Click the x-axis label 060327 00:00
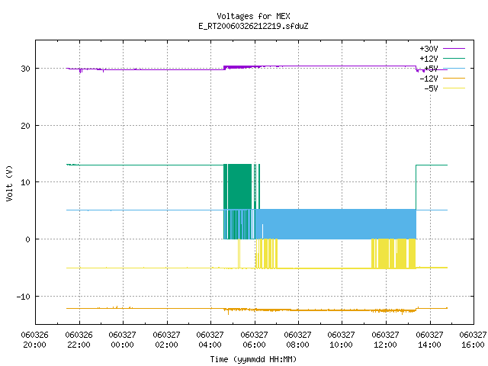This screenshot has width=488, height=366. [x=122, y=340]
